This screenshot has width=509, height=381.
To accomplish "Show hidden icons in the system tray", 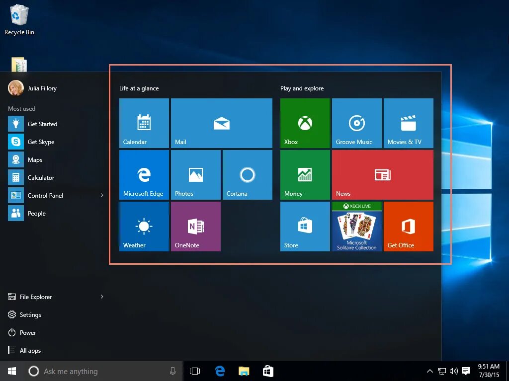I will pyautogui.click(x=429, y=371).
